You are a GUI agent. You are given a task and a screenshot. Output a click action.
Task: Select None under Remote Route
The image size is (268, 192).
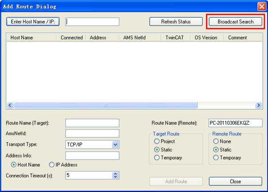[x=216, y=141]
